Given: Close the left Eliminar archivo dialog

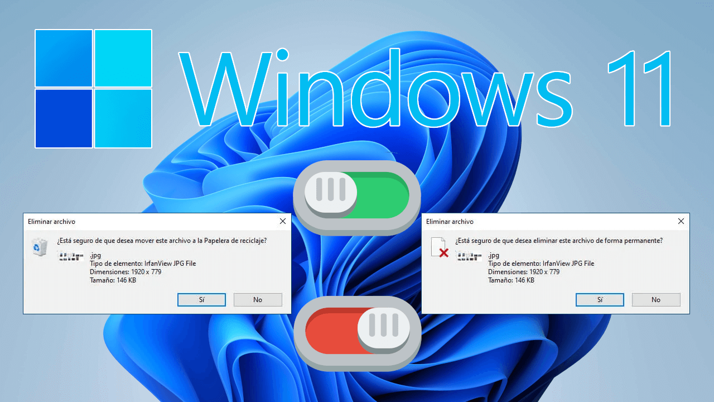Looking at the screenshot, I should click(282, 221).
